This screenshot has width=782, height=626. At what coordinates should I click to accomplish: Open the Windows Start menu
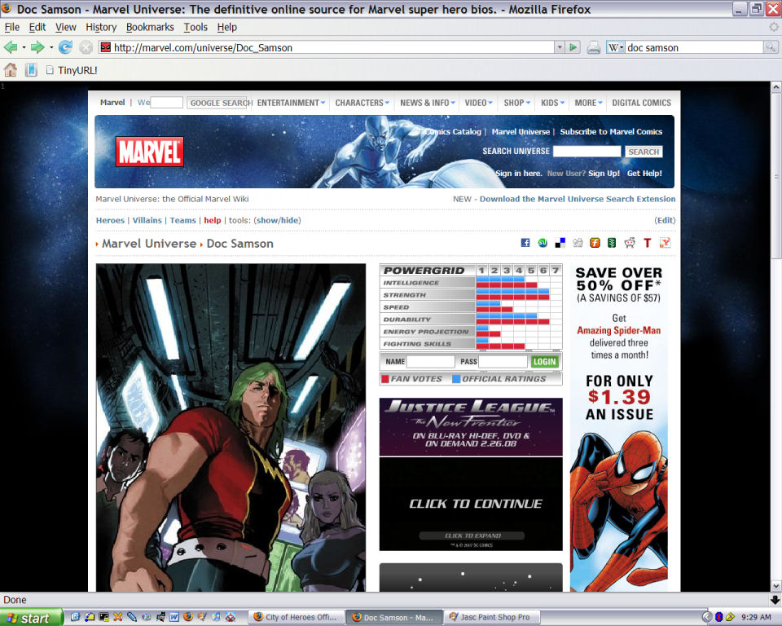click(x=31, y=618)
